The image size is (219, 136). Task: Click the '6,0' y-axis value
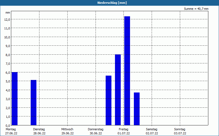(x=8, y=73)
